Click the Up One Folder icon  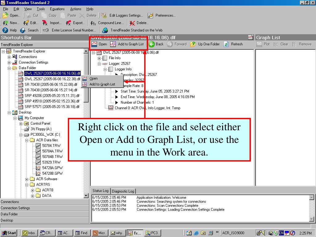pos(193,44)
